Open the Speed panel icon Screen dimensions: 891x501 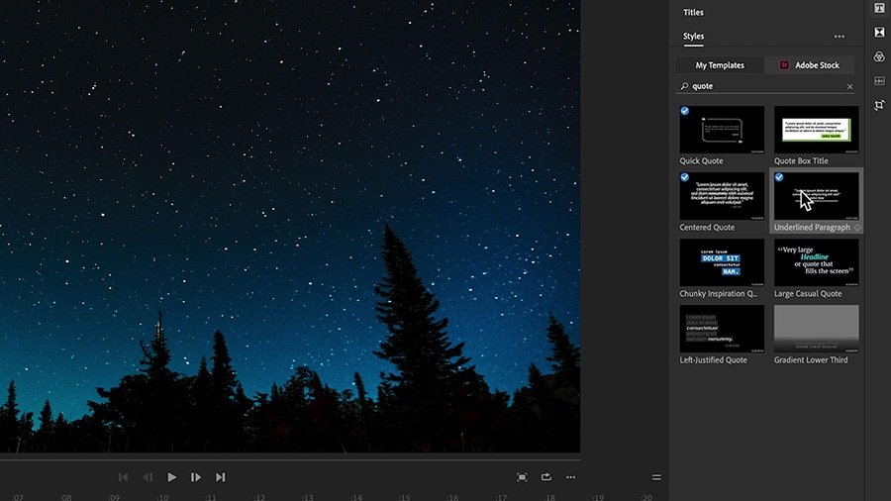(x=879, y=81)
